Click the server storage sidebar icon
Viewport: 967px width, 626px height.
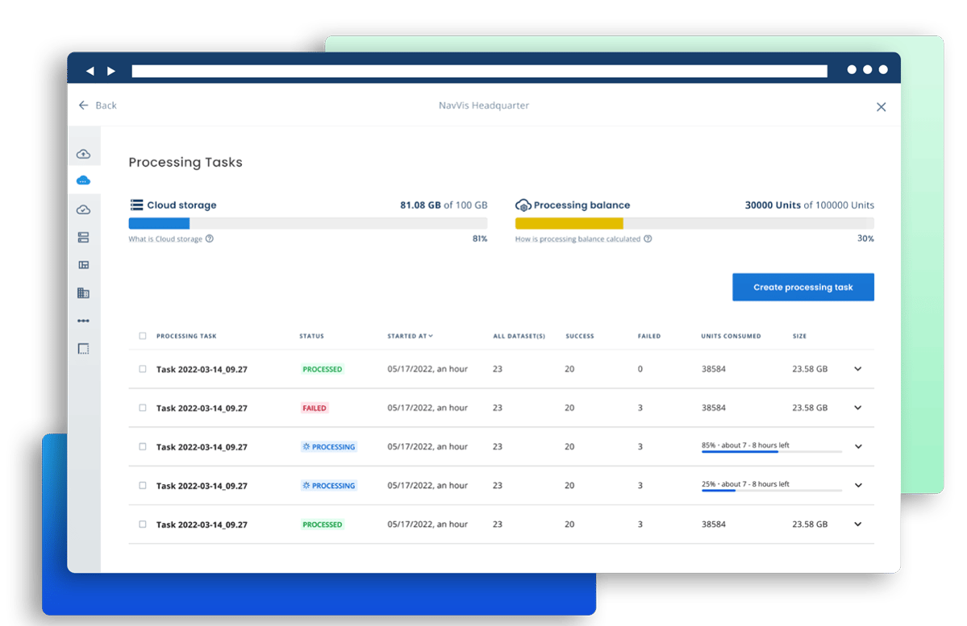[x=83, y=238]
